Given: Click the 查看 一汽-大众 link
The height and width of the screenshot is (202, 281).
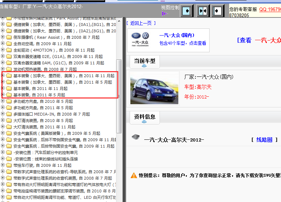Looking at the screenshot, I should (259, 40).
